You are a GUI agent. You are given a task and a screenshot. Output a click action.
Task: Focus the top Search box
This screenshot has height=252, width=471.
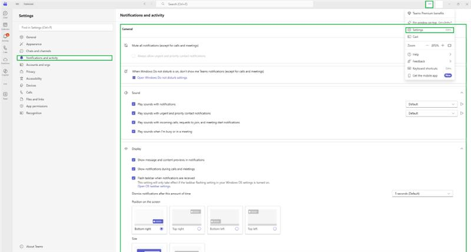pos(234,4)
